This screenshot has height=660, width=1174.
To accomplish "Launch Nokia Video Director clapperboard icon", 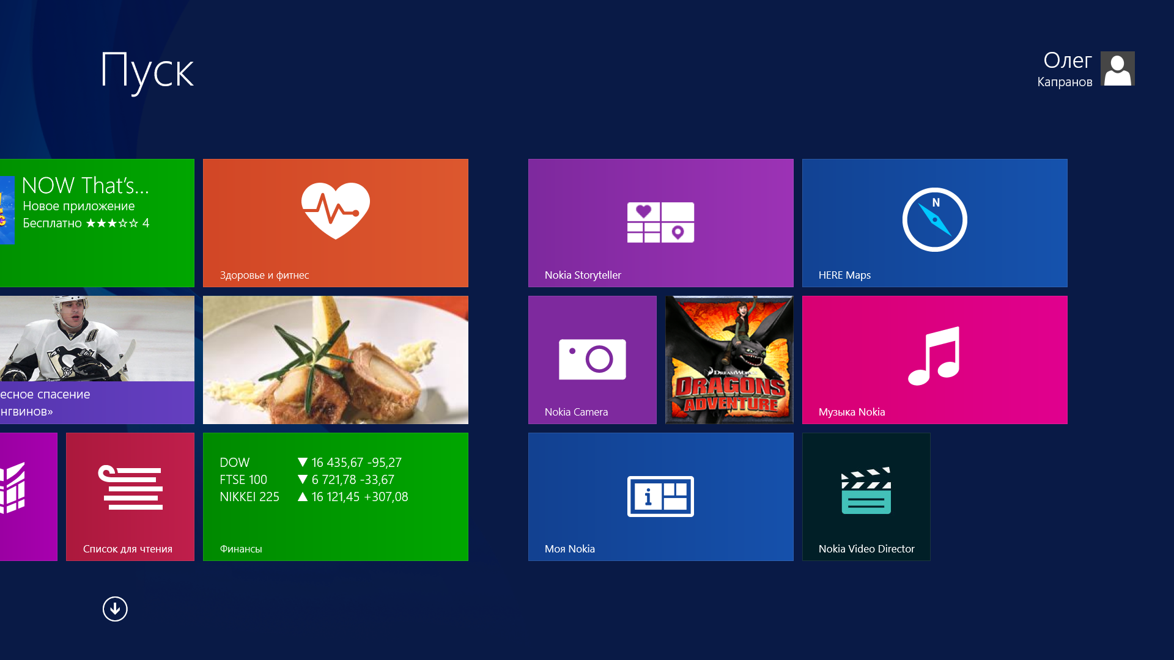I will click(866, 491).
